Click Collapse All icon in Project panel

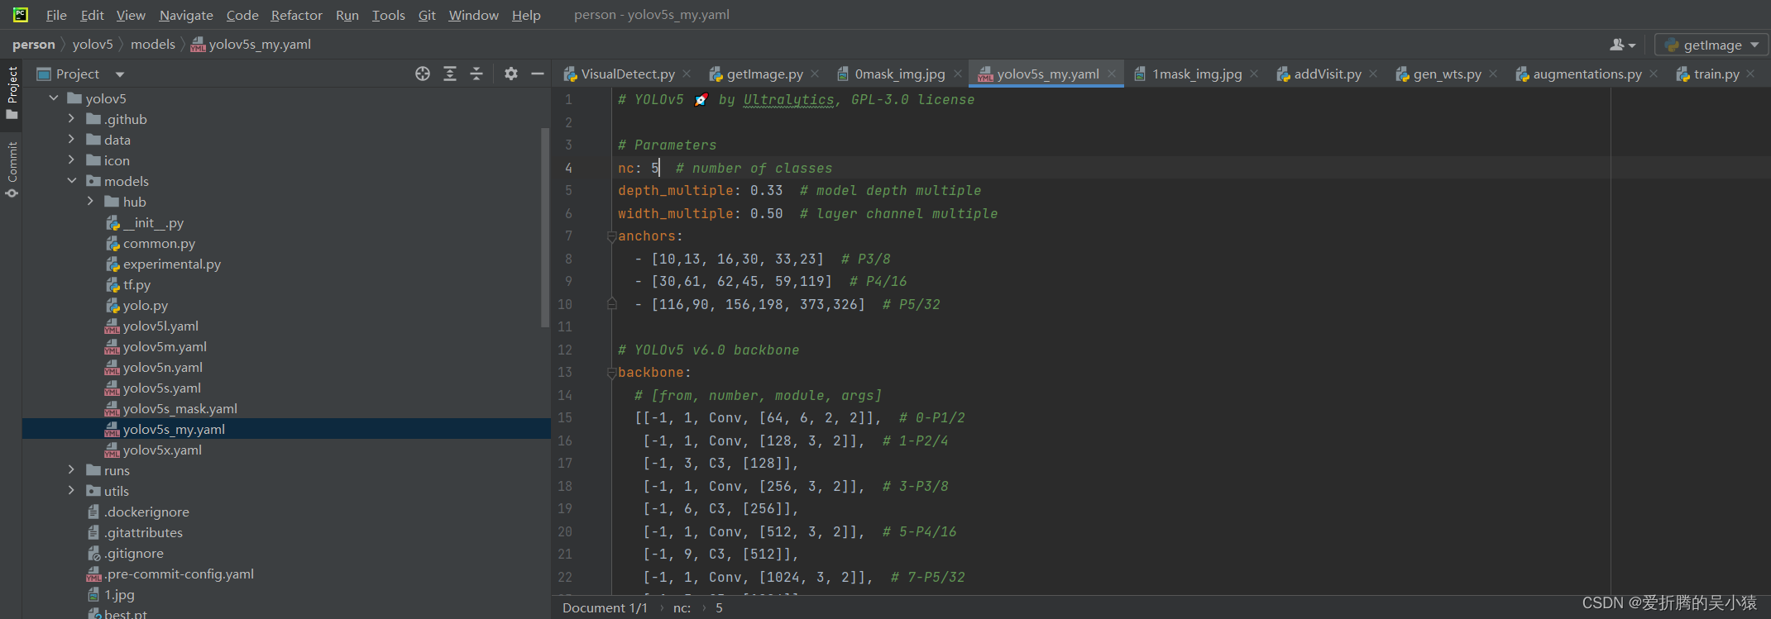tap(476, 74)
